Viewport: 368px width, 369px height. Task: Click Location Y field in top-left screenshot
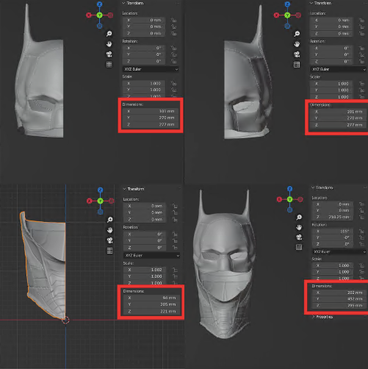(x=144, y=26)
